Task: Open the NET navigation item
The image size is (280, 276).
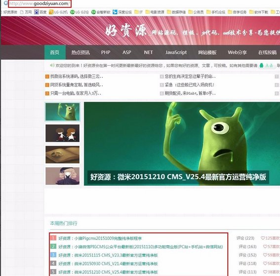Action: click(148, 52)
